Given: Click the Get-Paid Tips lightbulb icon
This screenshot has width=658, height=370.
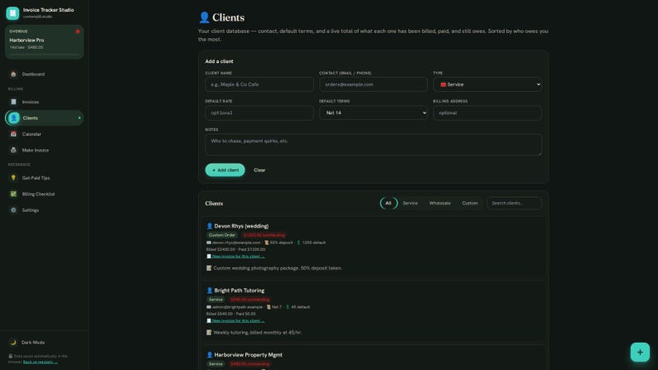Looking at the screenshot, I should pyautogui.click(x=13, y=178).
